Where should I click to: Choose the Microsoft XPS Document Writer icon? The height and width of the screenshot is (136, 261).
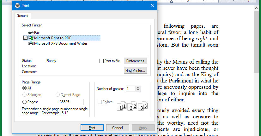(31, 43)
